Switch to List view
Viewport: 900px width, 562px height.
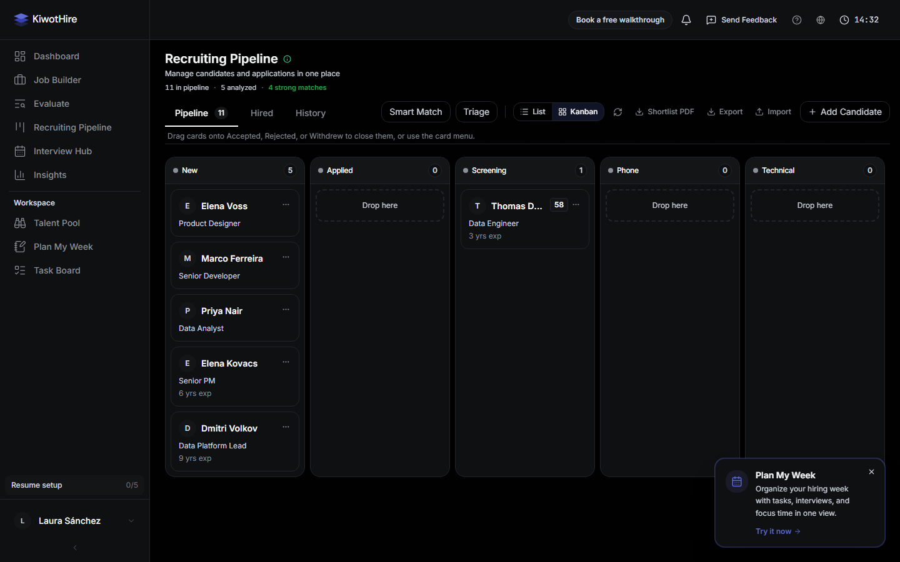pos(533,112)
